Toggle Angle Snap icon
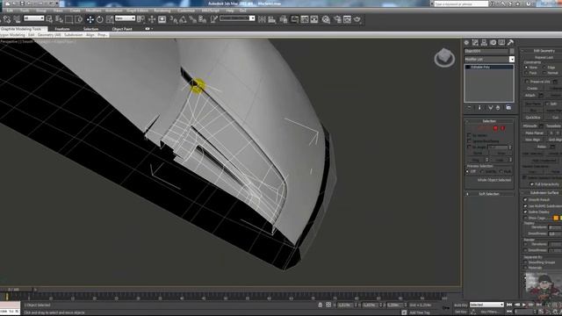Screen dimensions: 562x316 click(184, 19)
